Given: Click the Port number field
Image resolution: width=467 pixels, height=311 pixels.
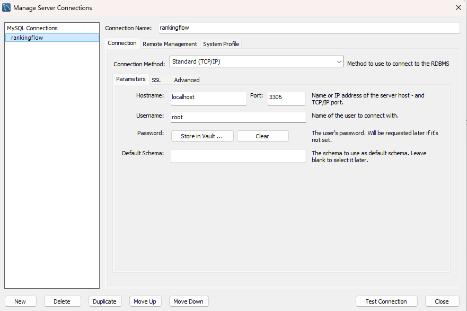Looking at the screenshot, I should tap(287, 98).
